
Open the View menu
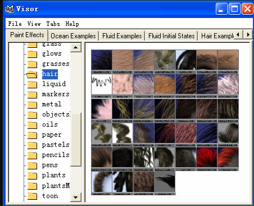(x=34, y=24)
